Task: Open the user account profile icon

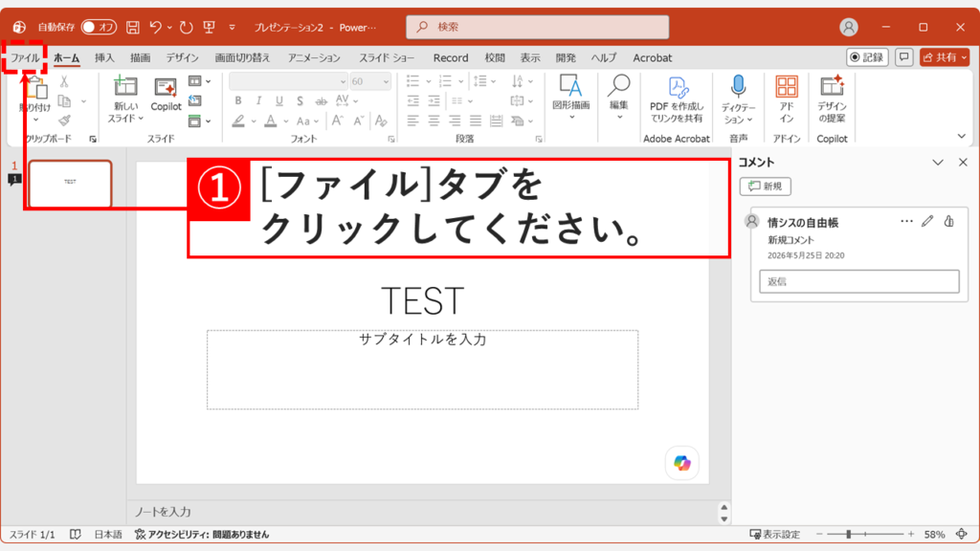Action: (848, 27)
